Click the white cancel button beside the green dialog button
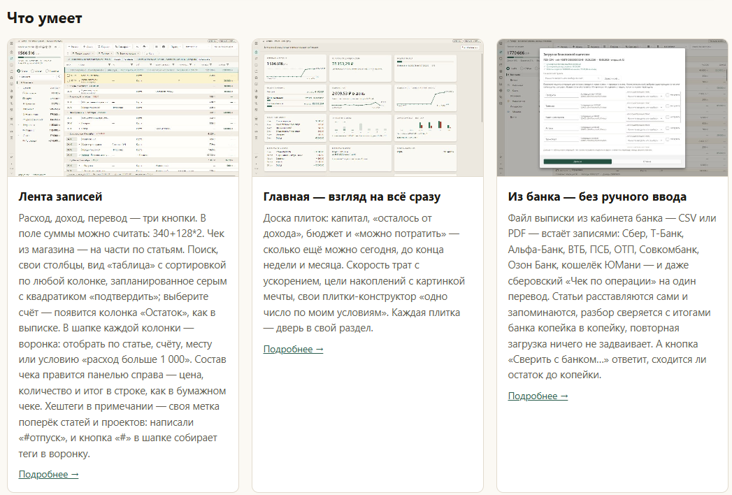This screenshot has width=732, height=495. 647,162
